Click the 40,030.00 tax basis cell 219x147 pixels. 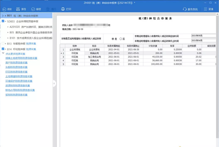pyautogui.click(x=153, y=57)
